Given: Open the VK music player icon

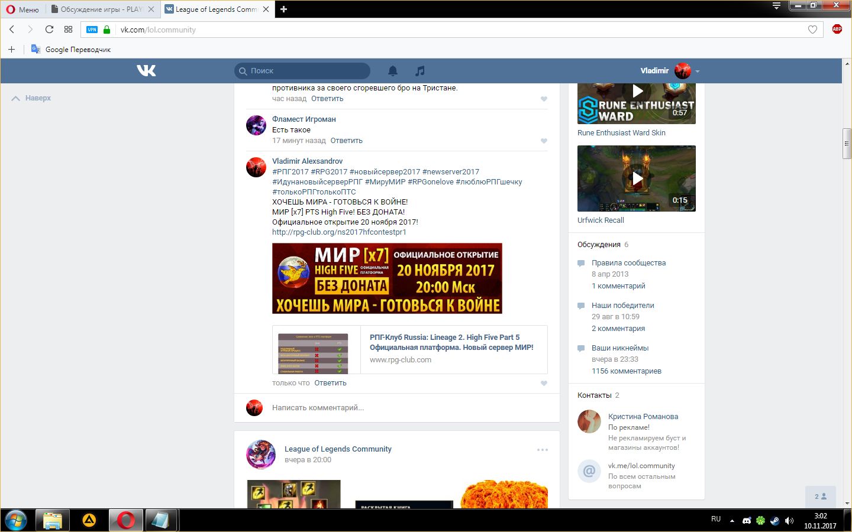Looking at the screenshot, I should pos(420,71).
